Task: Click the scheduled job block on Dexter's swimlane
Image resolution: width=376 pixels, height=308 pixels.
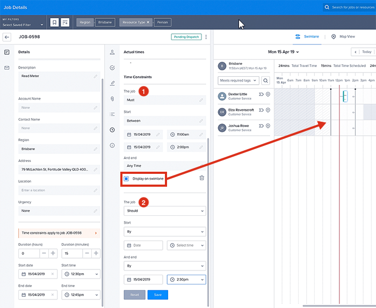Action: (345, 96)
